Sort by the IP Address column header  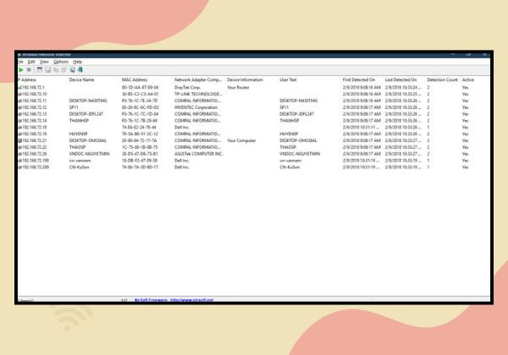(27, 79)
